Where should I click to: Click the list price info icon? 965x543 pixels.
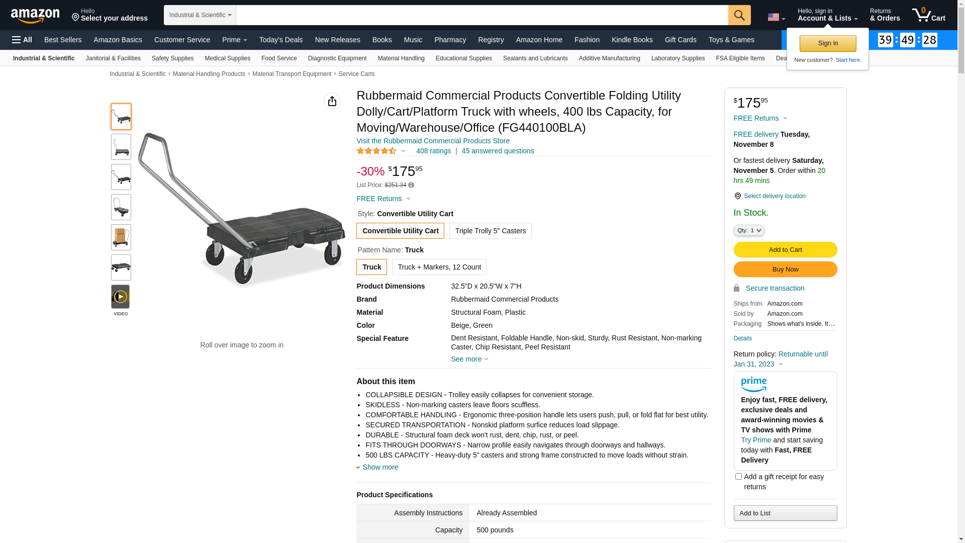pyautogui.click(x=411, y=185)
